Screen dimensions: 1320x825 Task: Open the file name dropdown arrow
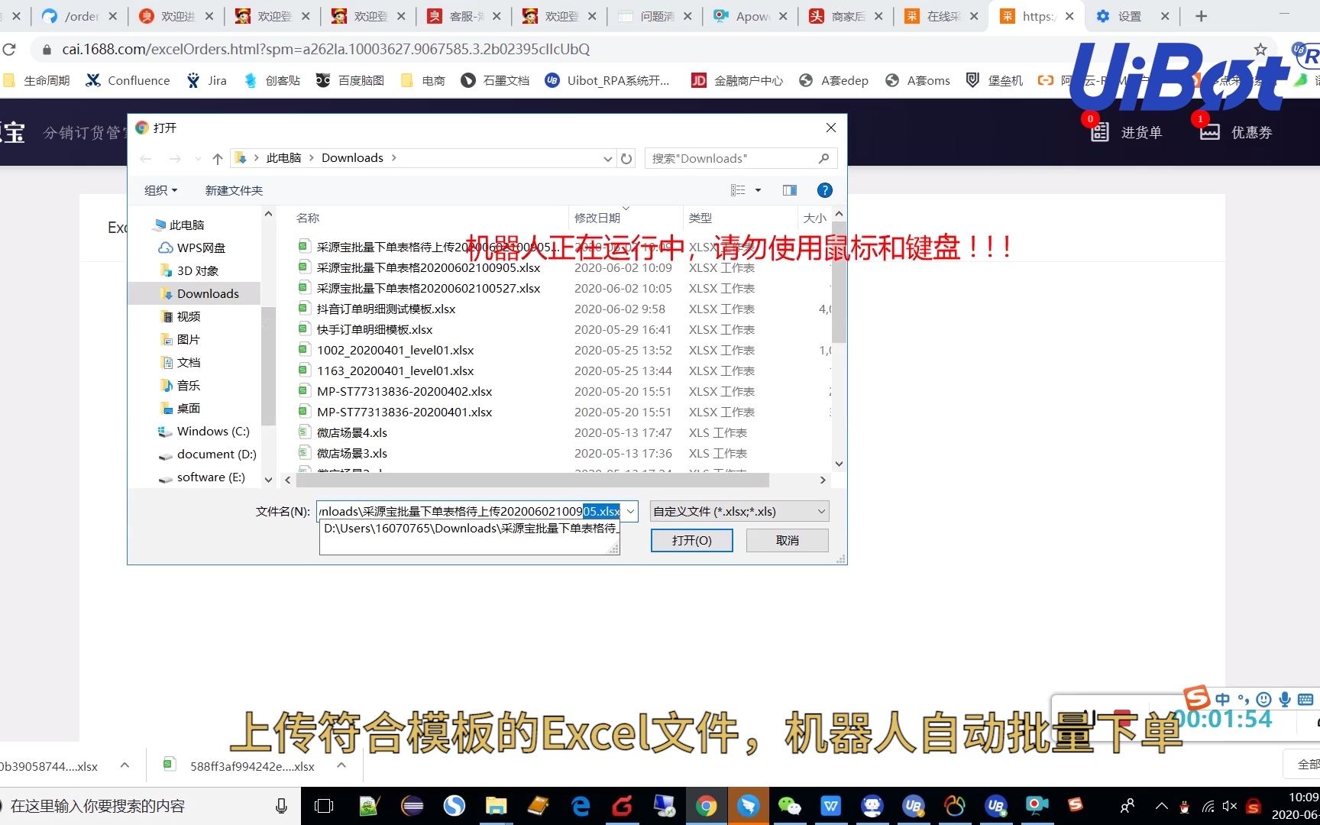[629, 511]
